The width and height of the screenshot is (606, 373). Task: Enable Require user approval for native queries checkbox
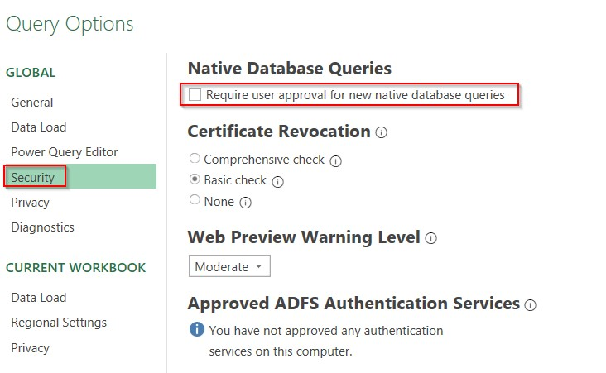click(195, 94)
